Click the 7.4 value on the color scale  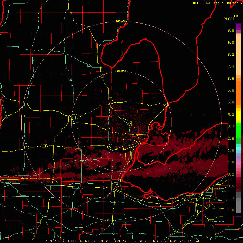[x=231, y=66]
